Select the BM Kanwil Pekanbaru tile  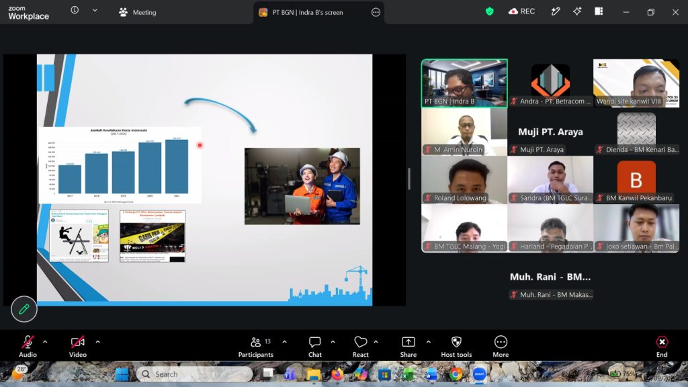click(x=636, y=180)
